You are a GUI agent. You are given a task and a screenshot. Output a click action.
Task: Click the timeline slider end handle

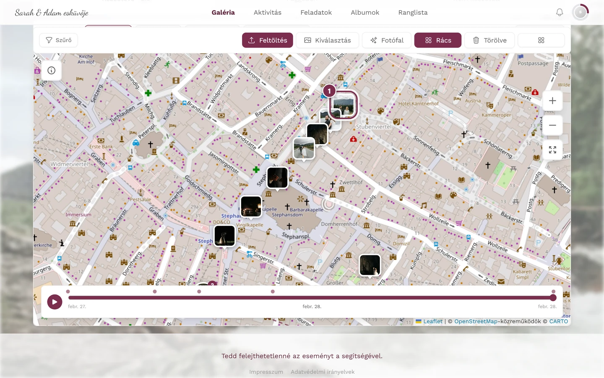[x=553, y=298]
